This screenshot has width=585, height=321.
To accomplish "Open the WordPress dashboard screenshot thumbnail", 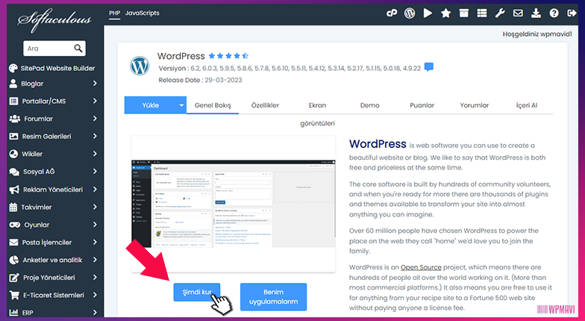I will tap(234, 204).
